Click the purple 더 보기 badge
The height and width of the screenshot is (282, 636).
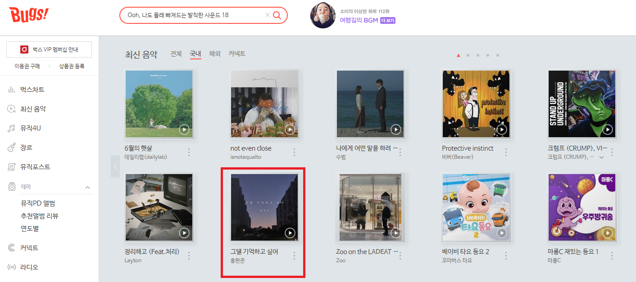click(388, 20)
